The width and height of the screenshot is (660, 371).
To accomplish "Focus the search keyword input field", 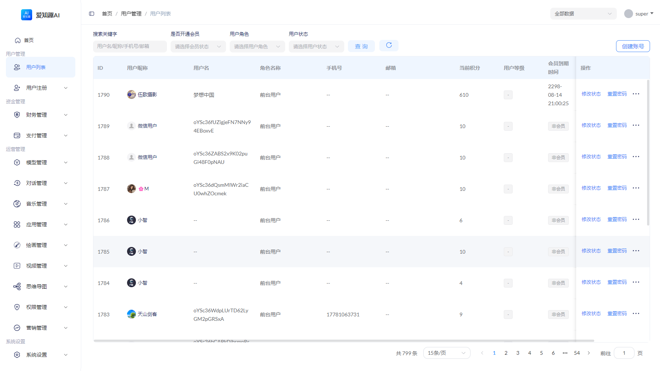I will pyautogui.click(x=130, y=46).
